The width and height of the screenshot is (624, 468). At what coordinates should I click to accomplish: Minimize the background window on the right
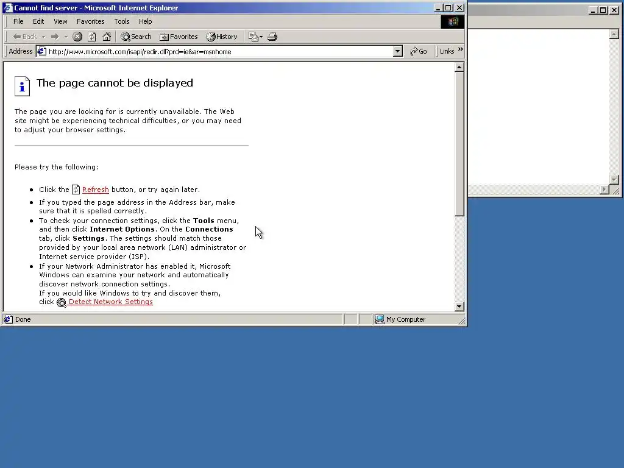[593, 10]
